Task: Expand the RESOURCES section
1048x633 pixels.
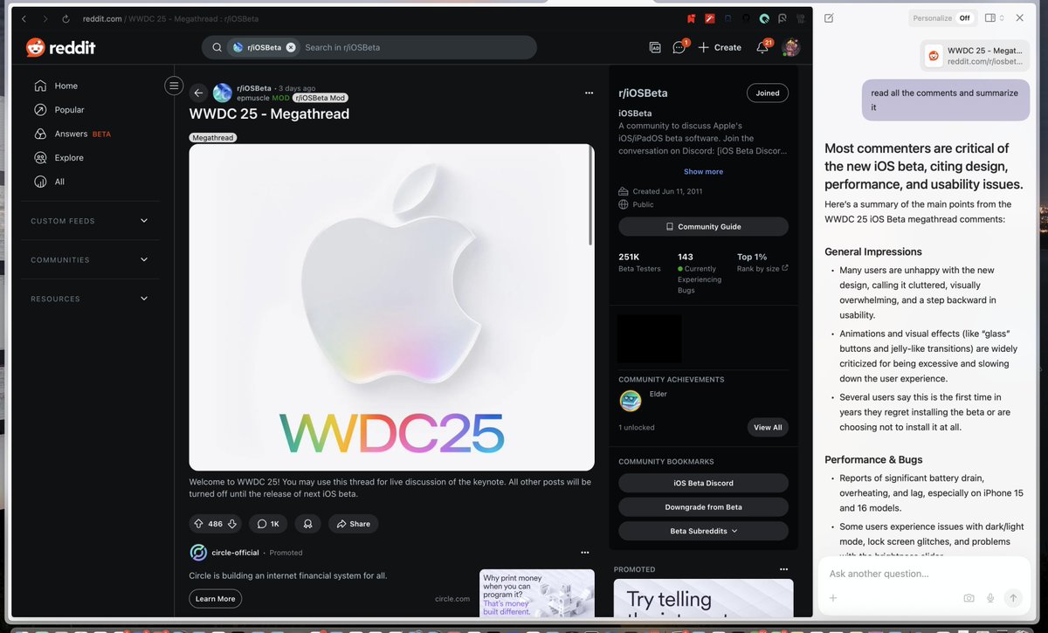Action: pos(90,299)
